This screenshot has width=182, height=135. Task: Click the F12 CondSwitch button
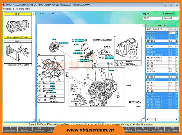(x=172, y=129)
